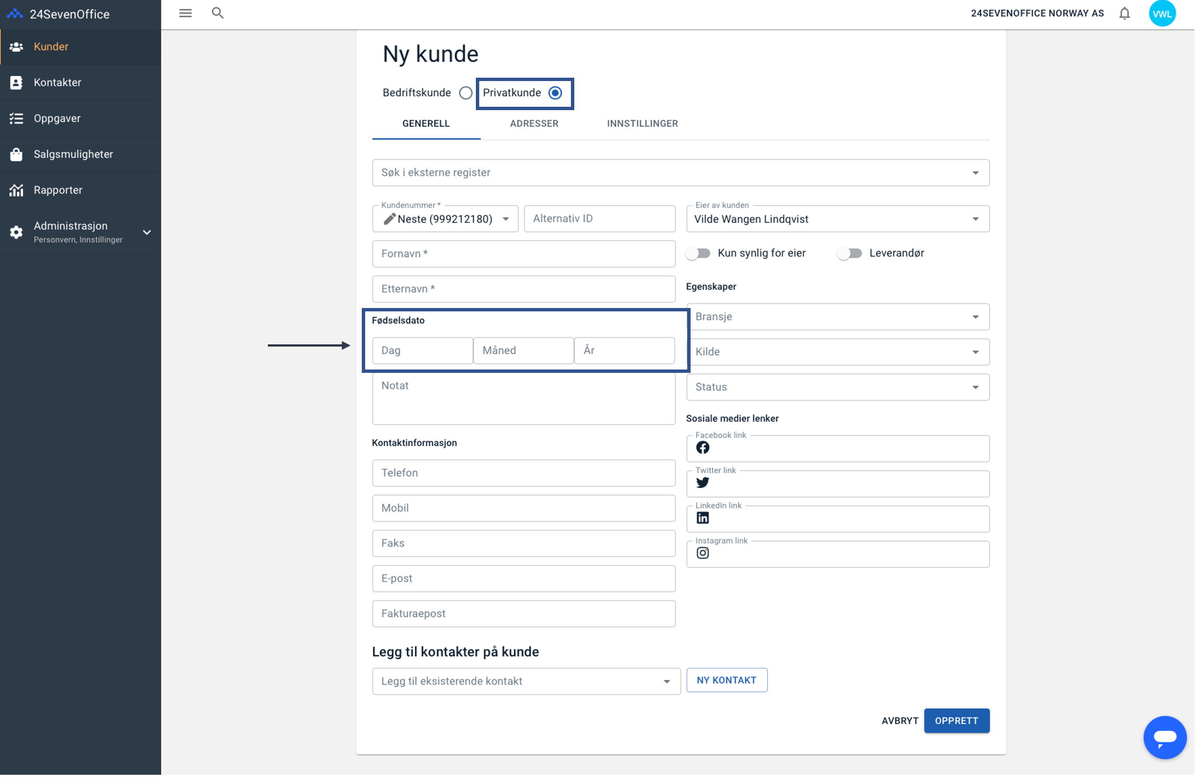Select the Privatkunde radio button
The image size is (1200, 777).
tap(555, 93)
